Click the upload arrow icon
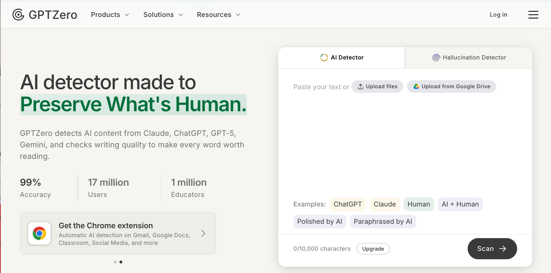The width and height of the screenshot is (551, 273). tap(360, 86)
